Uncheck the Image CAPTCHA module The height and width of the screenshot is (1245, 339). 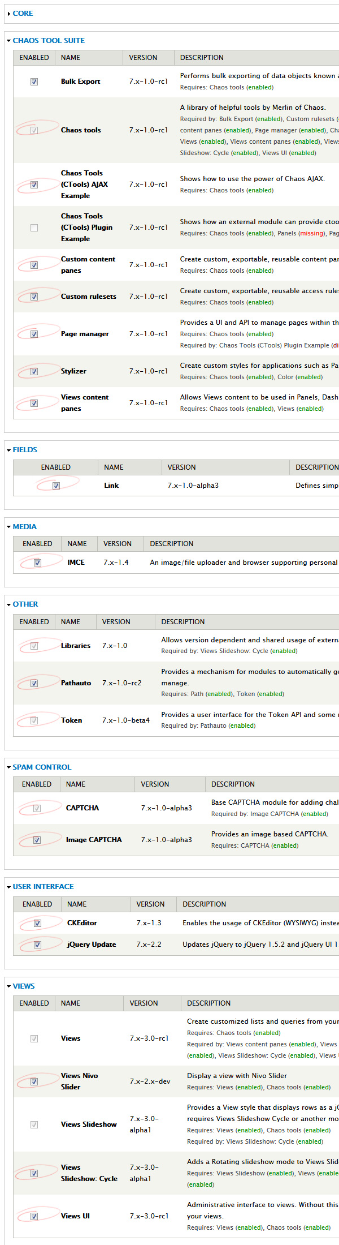pyautogui.click(x=37, y=840)
